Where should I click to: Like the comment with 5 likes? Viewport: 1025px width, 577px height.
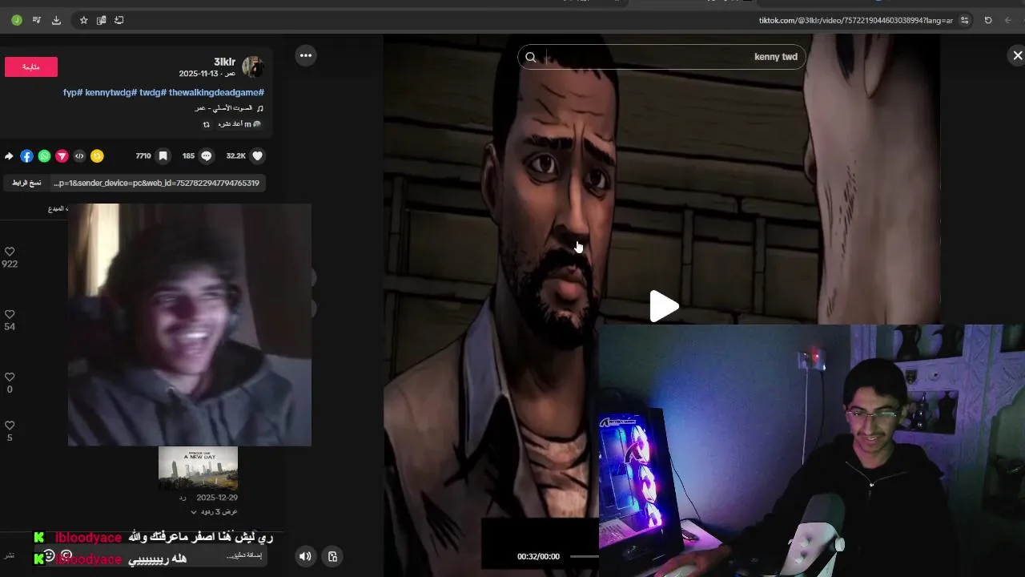click(x=10, y=426)
